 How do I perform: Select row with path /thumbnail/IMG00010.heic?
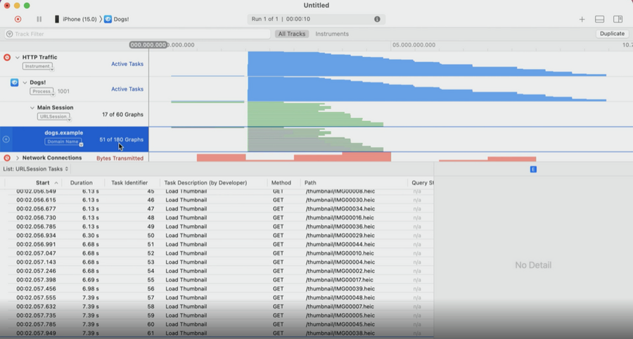click(x=217, y=253)
